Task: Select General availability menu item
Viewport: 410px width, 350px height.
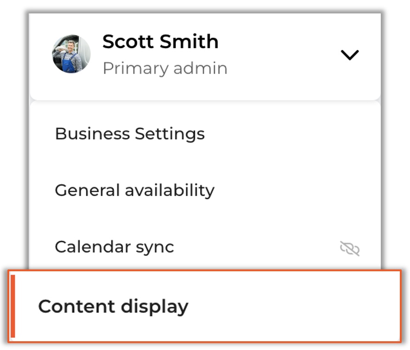Action: click(205, 190)
